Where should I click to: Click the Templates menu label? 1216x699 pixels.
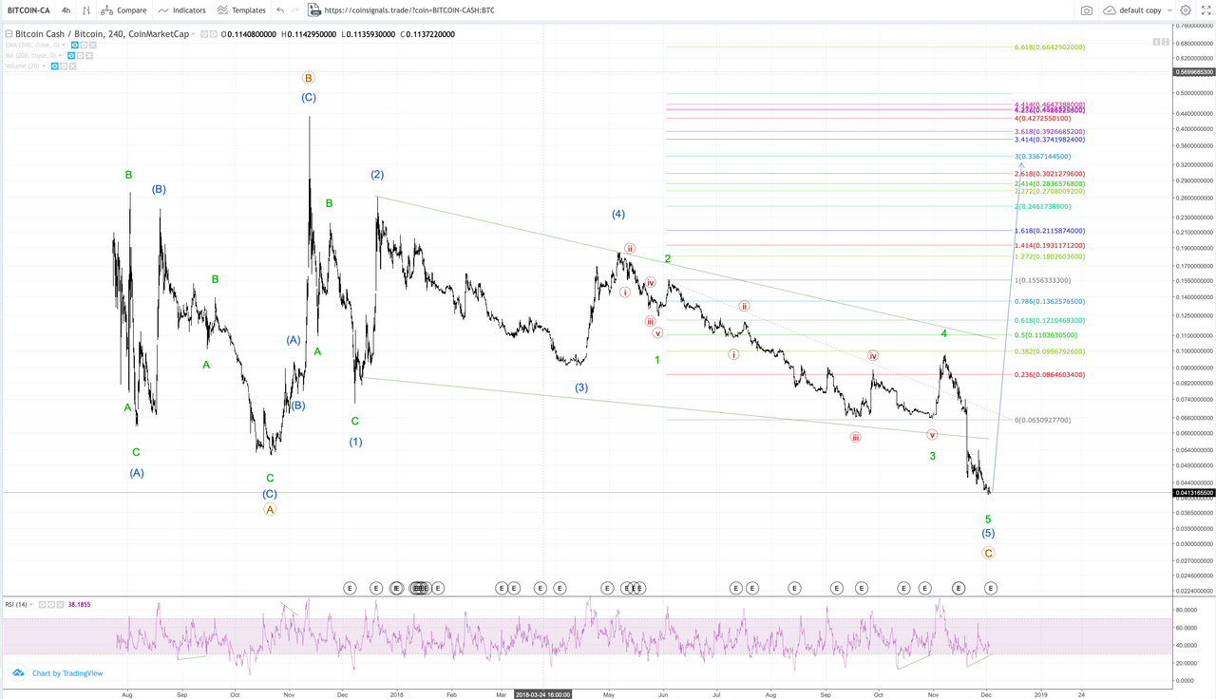coord(249,10)
